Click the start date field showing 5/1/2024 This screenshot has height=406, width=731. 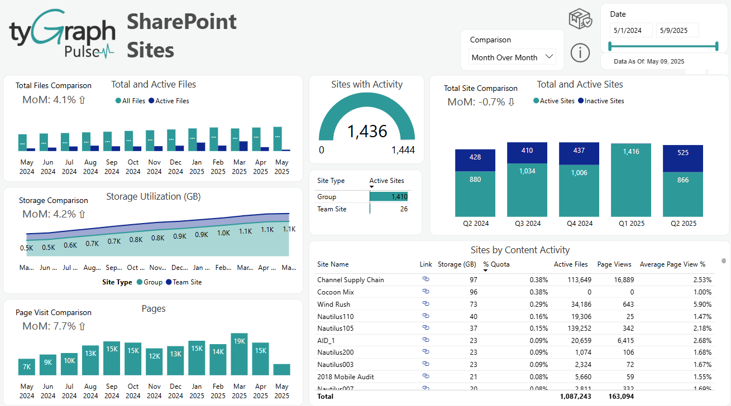(x=632, y=30)
